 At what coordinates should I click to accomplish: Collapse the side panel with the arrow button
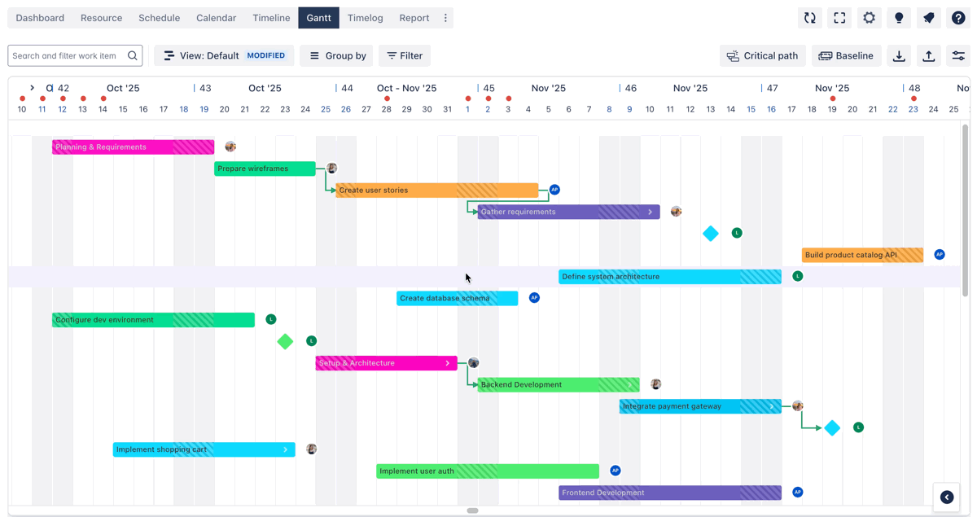point(947,497)
